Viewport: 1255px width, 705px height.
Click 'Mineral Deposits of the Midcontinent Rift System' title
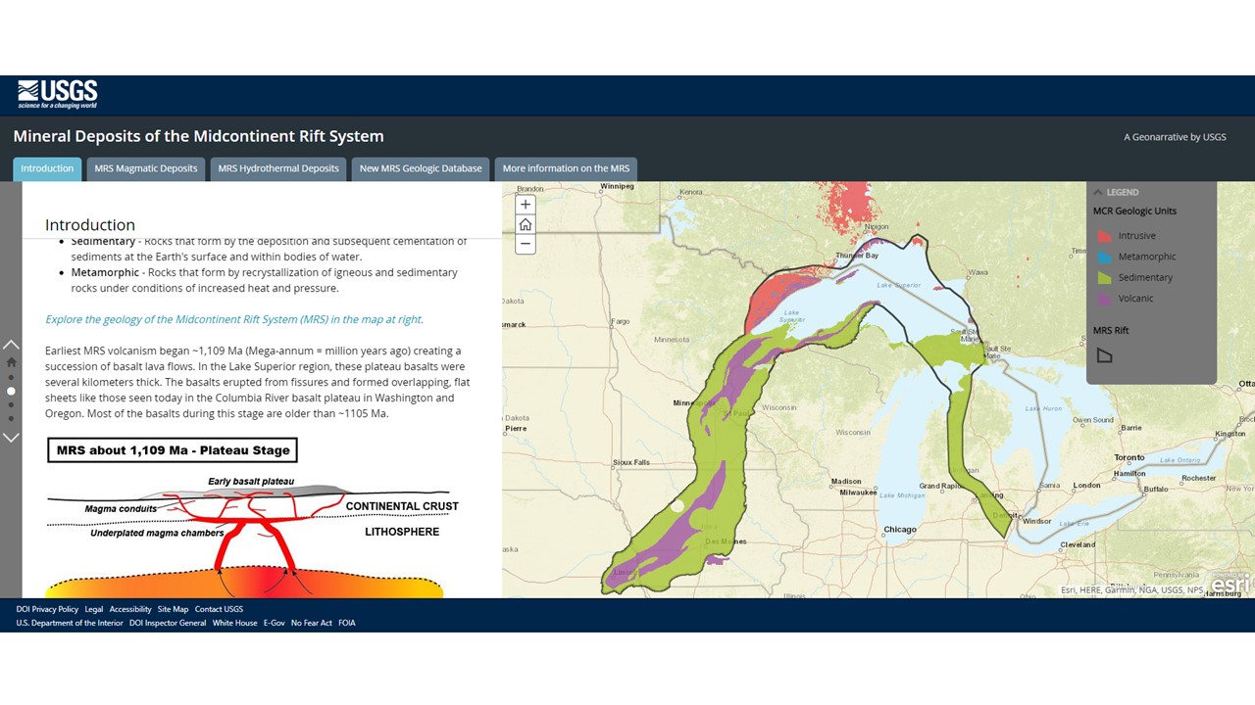coord(199,136)
